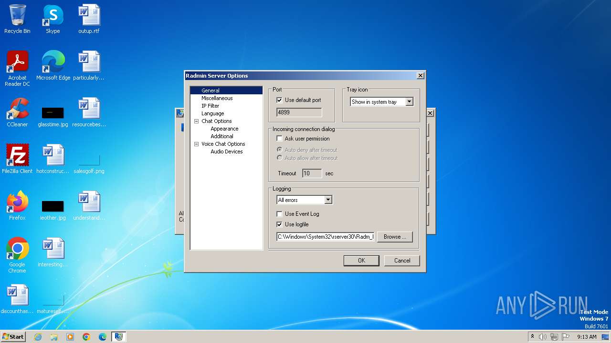Uncheck Use default port
This screenshot has height=343, width=611.
click(x=279, y=100)
